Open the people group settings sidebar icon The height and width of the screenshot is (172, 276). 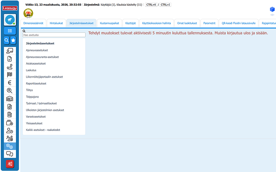[10, 138]
